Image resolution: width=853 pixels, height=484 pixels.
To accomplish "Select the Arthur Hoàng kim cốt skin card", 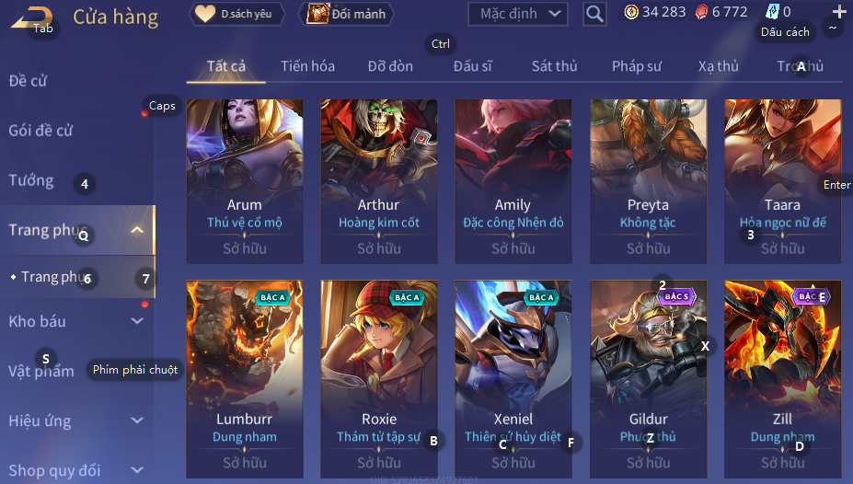I will click(x=378, y=181).
